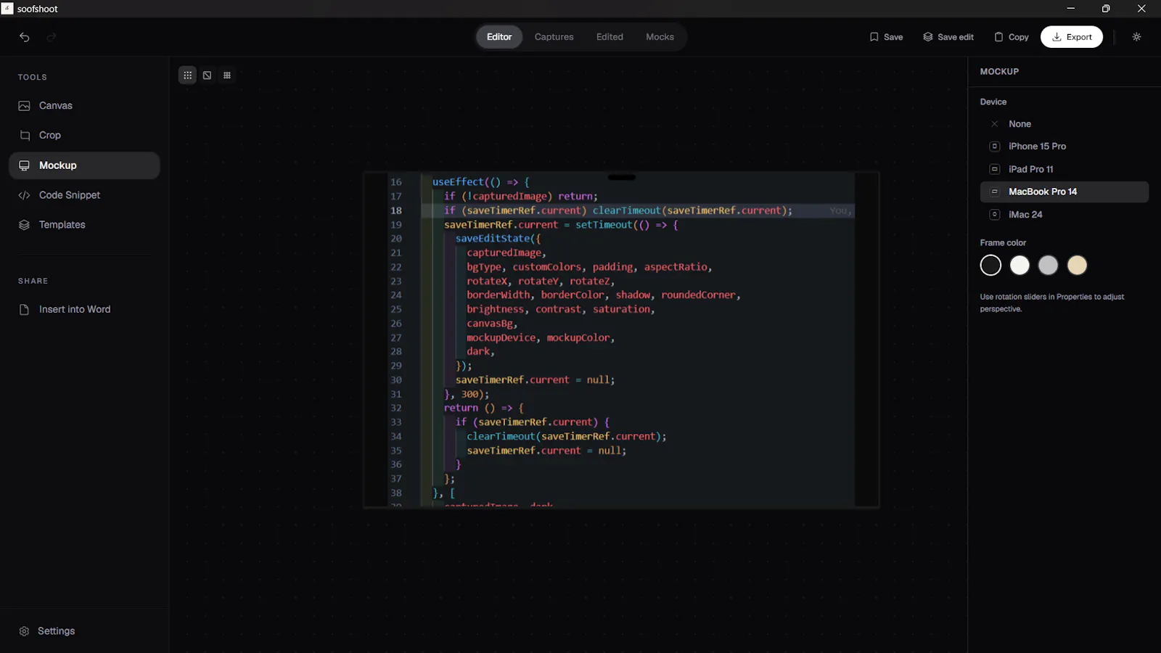The width and height of the screenshot is (1161, 653).
Task: Click the MOCKUP panel heading
Action: pos(999,72)
